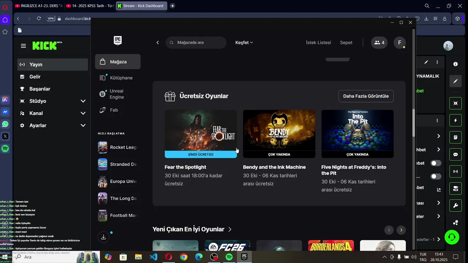The height and width of the screenshot is (263, 468).
Task: Click the pencil edit icon in Kick stream panel
Action: pyautogui.click(x=426, y=62)
